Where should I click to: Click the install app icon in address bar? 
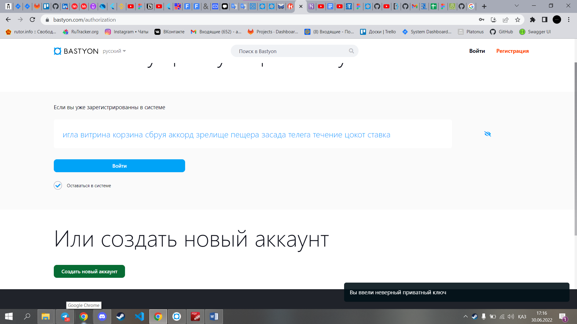[493, 19]
